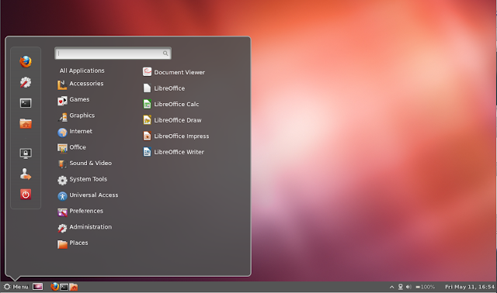Screen dimensions: 497x293
Task: Open the Accessories category
Action: [x=81, y=84]
